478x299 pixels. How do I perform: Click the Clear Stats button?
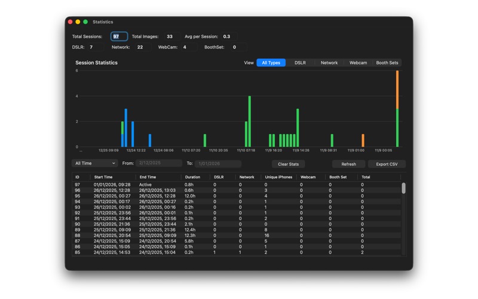tap(288, 164)
